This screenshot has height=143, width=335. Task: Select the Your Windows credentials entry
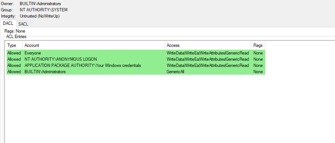point(83,65)
